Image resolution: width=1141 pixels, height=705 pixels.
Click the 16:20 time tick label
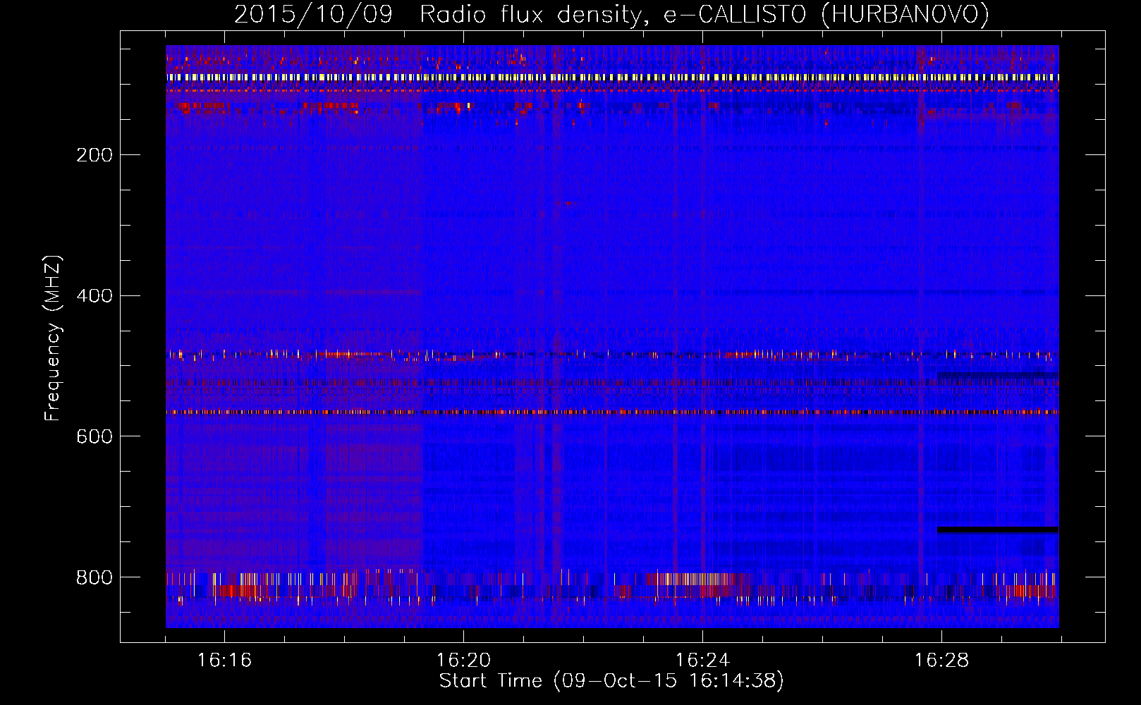(x=463, y=660)
